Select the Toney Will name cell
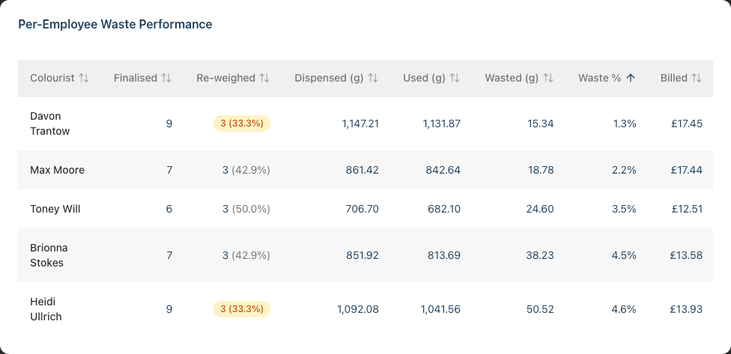This screenshot has width=731, height=354. [x=55, y=209]
